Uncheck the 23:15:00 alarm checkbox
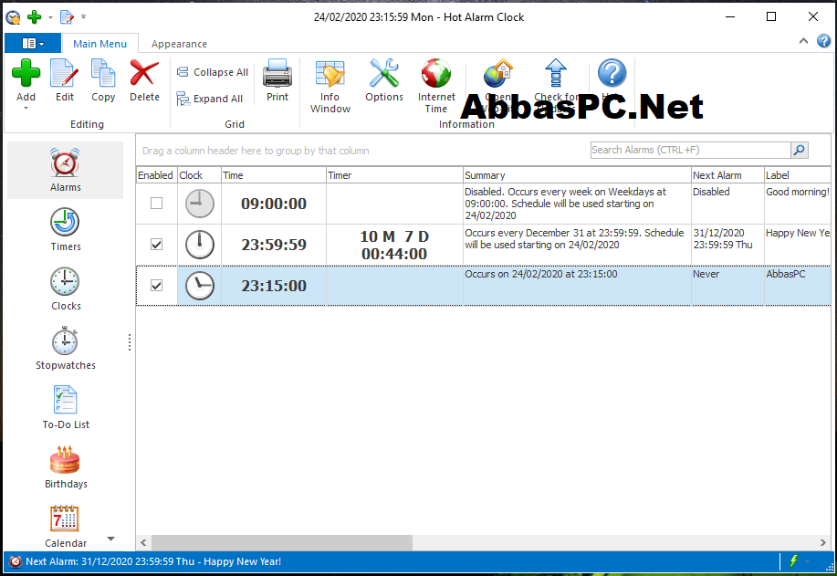The width and height of the screenshot is (837, 576). [x=156, y=286]
